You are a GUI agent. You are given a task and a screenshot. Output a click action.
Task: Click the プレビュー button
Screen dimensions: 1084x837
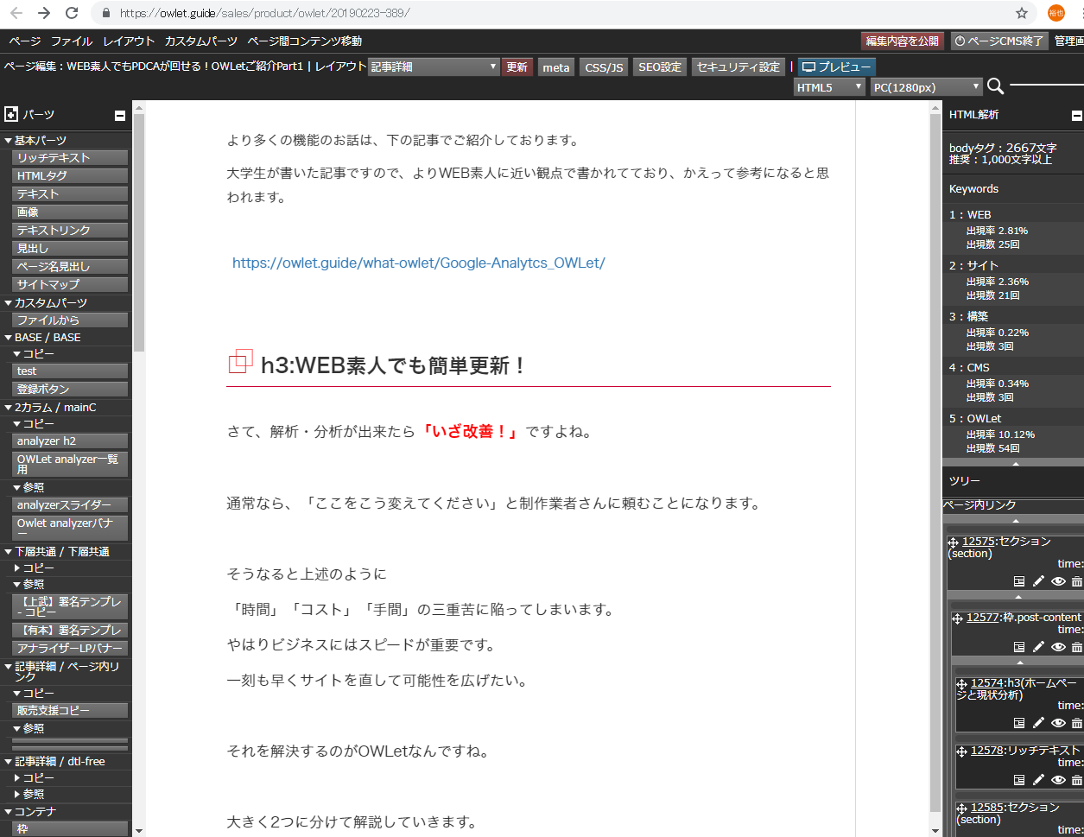click(x=836, y=67)
